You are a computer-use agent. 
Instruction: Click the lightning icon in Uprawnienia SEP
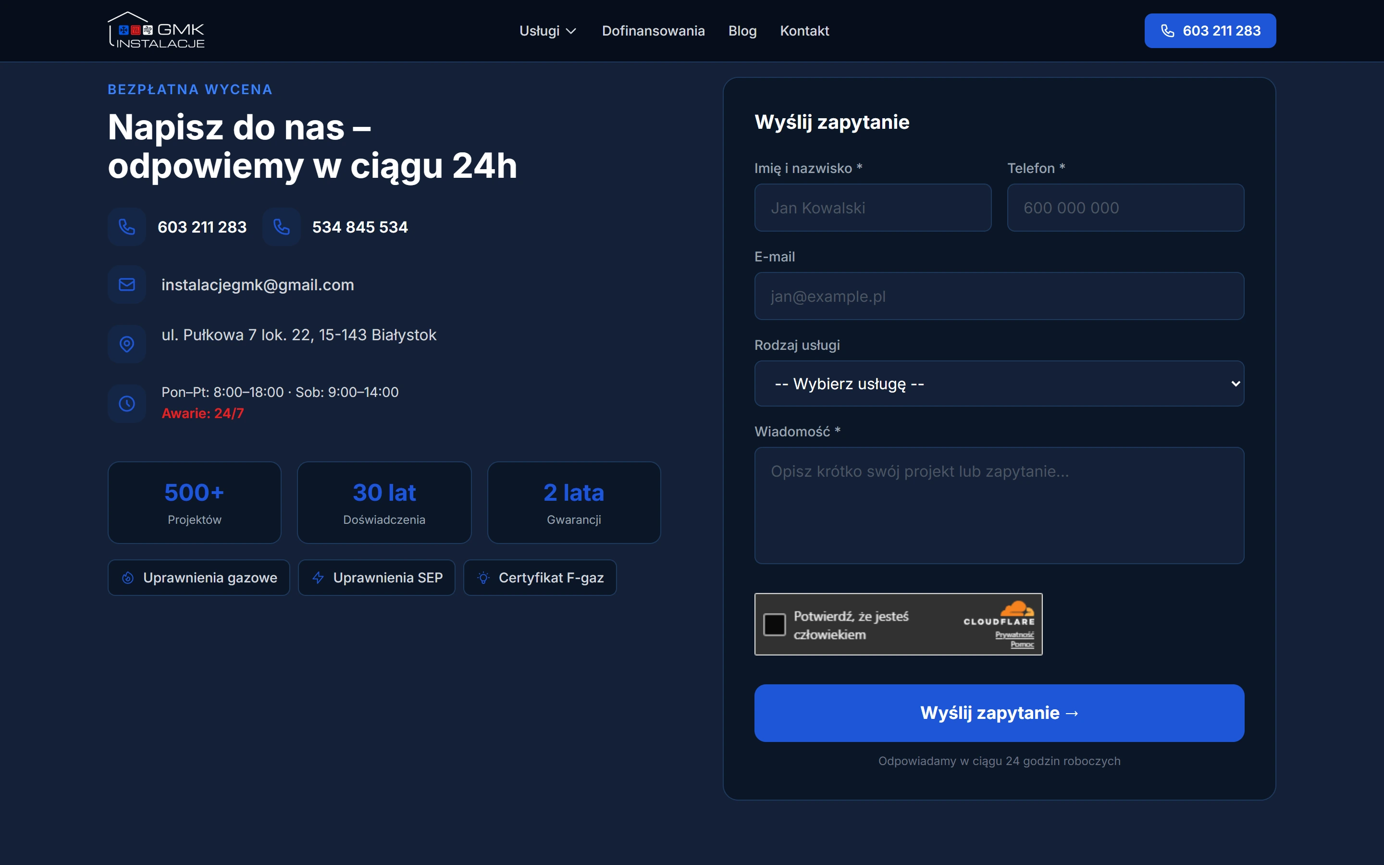319,578
